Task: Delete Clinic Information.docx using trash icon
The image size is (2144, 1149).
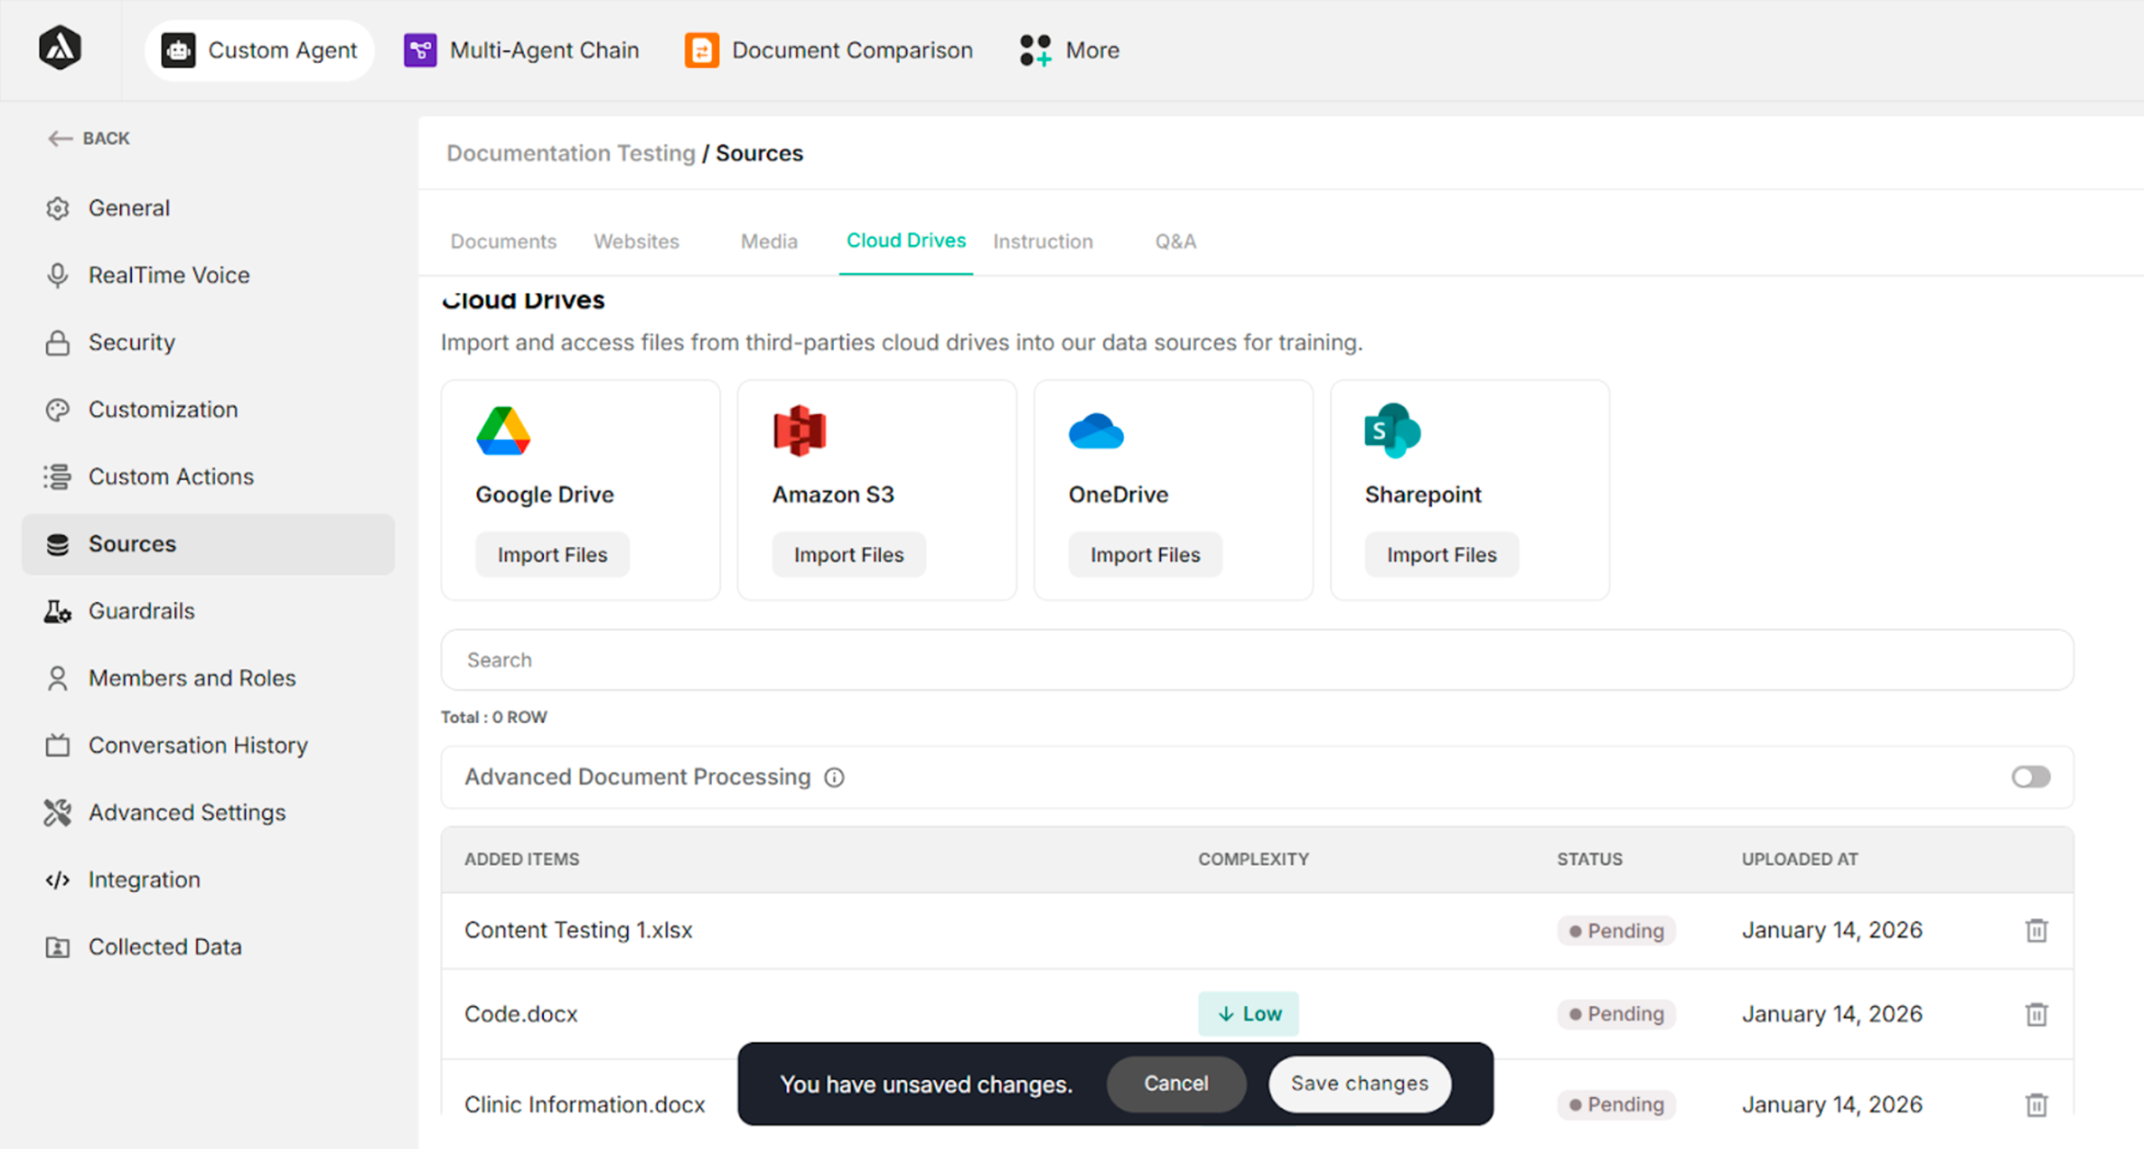Action: coord(2036,1105)
